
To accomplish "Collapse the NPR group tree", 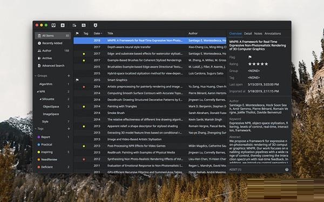I will pos(38,92).
